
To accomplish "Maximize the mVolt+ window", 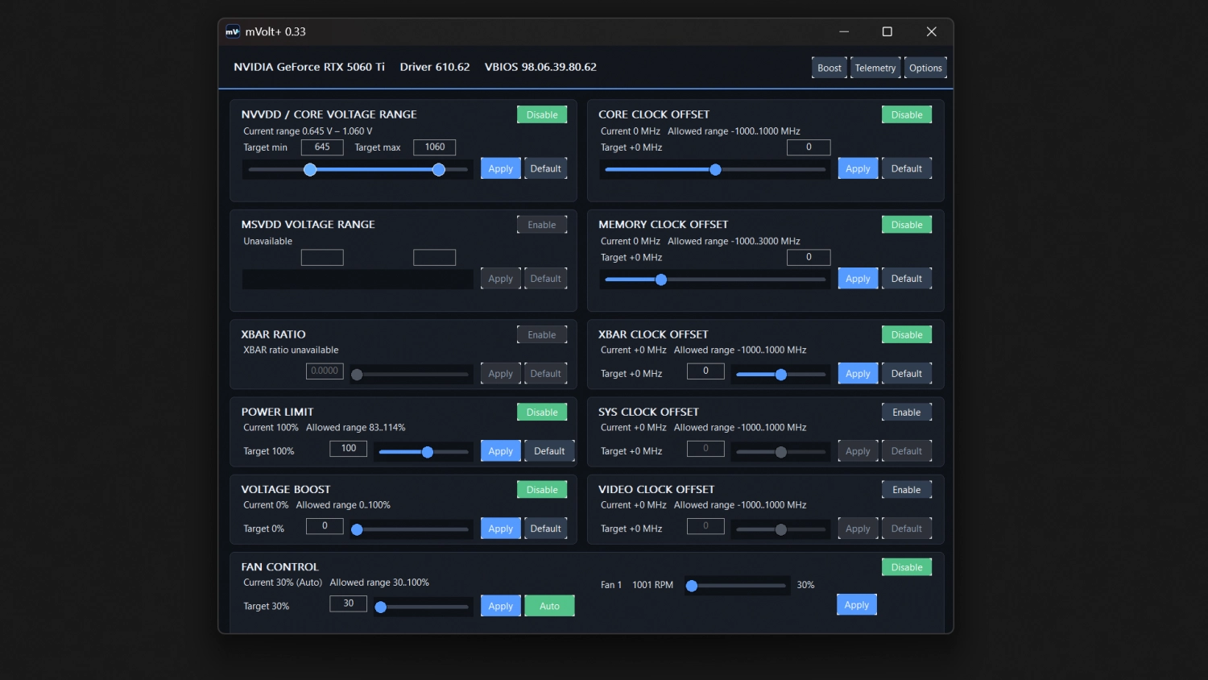I will click(887, 31).
